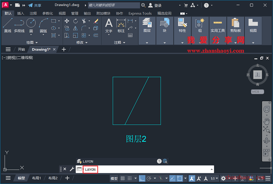Click the ViewCube top (上) face
This screenshot has width=273, height=184.
(257, 75)
